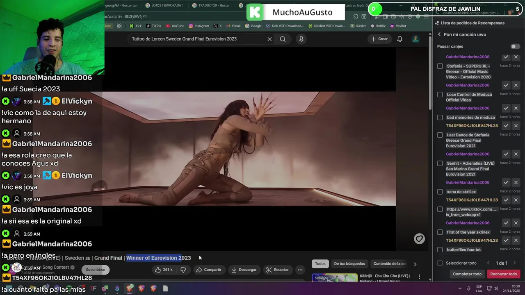This screenshot has height=295, width=525.
Task: Tick the Seleccionar todo checkbox
Action: click(x=440, y=263)
